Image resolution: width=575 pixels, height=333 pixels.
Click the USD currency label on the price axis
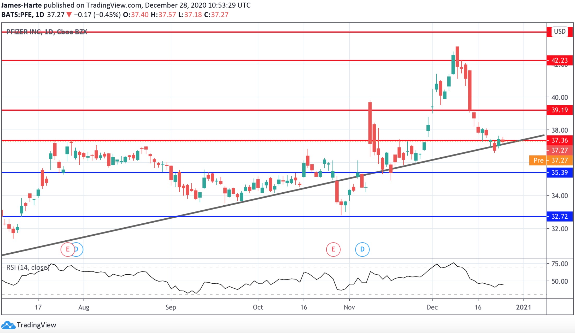pos(560,32)
